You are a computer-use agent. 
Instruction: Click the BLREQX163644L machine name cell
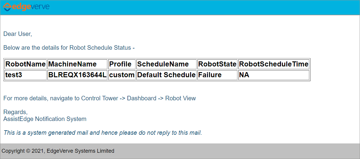[77, 75]
